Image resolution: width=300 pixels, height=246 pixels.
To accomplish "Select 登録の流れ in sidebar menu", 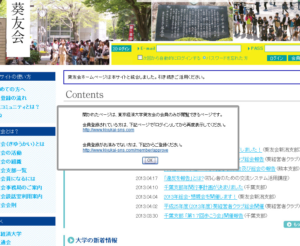I will [13, 98].
